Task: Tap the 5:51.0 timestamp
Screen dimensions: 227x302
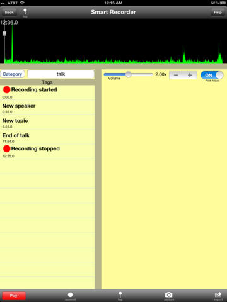Action: pyautogui.click(x=8, y=126)
